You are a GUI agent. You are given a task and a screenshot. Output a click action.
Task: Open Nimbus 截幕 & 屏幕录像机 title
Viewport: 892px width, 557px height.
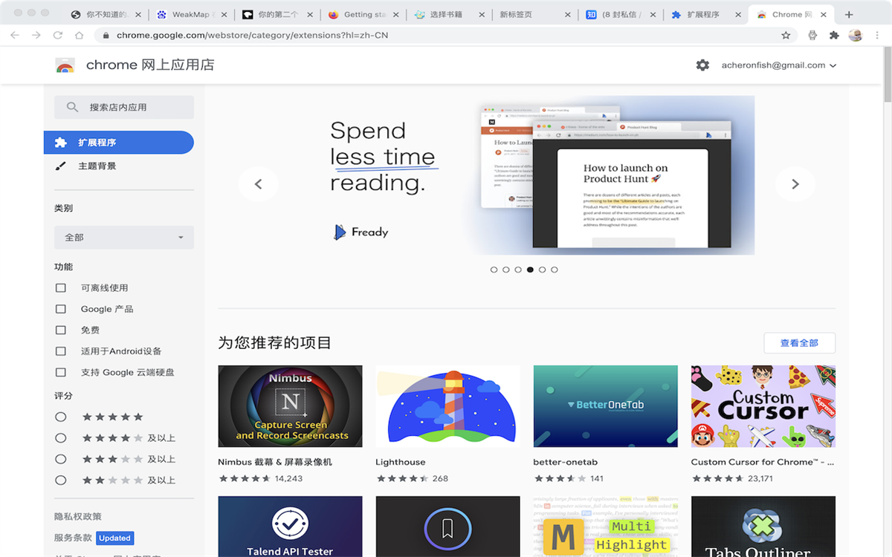[x=275, y=462]
